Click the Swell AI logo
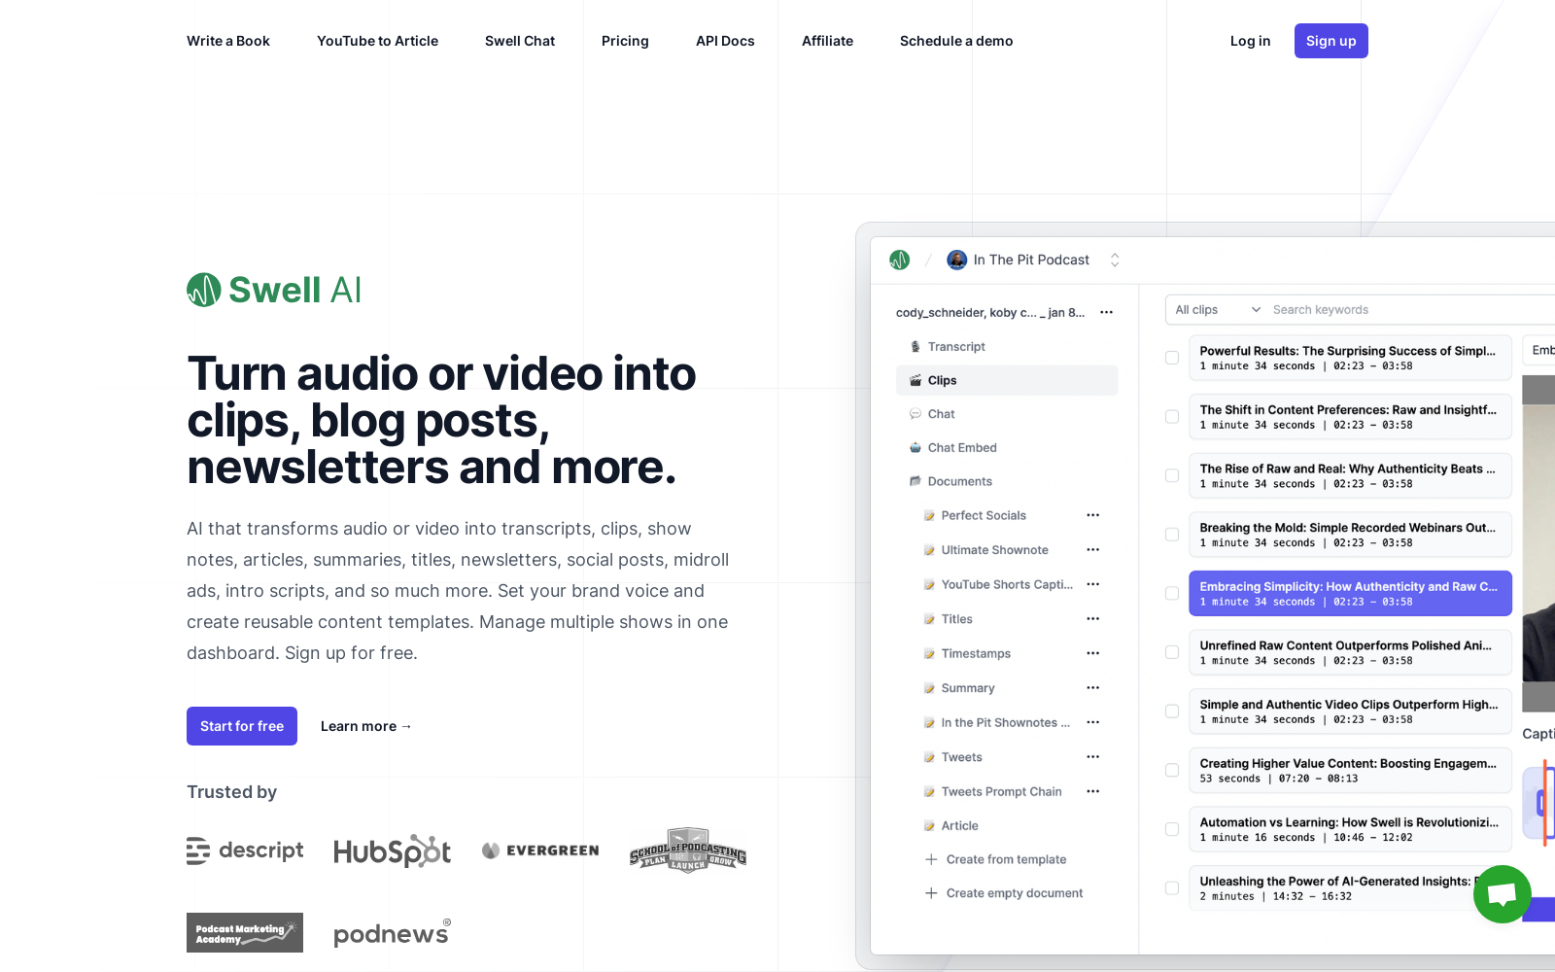 pos(274,290)
